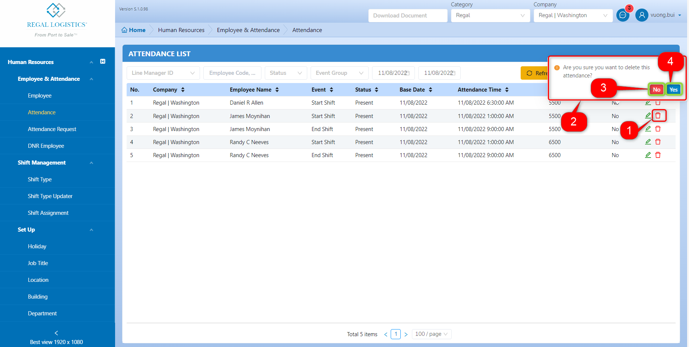Image resolution: width=689 pixels, height=347 pixels.
Task: Open the Company Regal | Washington dropdown
Action: point(573,15)
